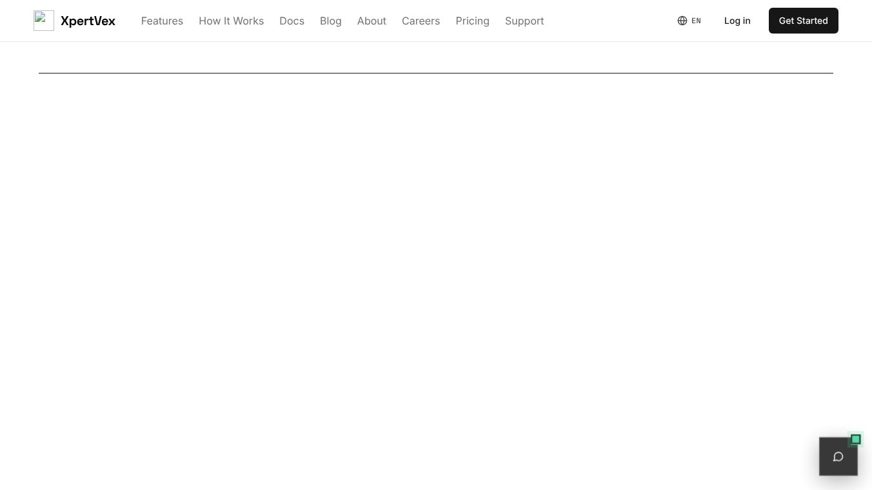The width and height of the screenshot is (872, 490).
Task: Open the Features menu item
Action: pyautogui.click(x=162, y=21)
